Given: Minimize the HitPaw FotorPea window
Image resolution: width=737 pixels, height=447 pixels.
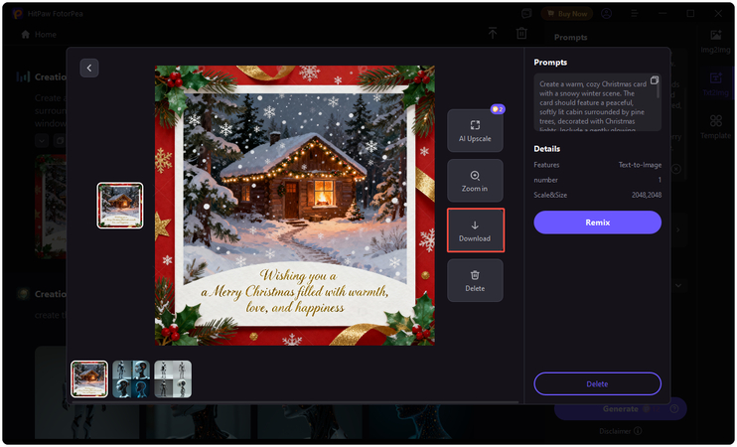Looking at the screenshot, I should tap(663, 14).
